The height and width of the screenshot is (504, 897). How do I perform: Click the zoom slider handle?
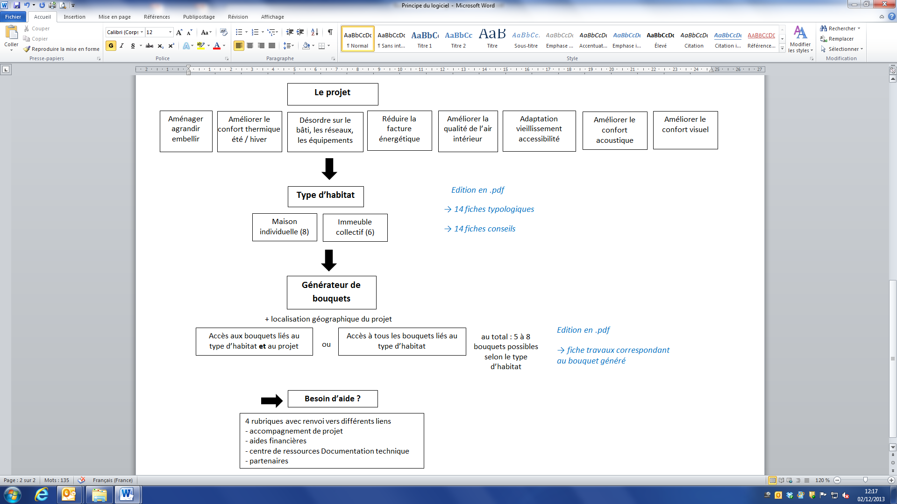point(865,480)
